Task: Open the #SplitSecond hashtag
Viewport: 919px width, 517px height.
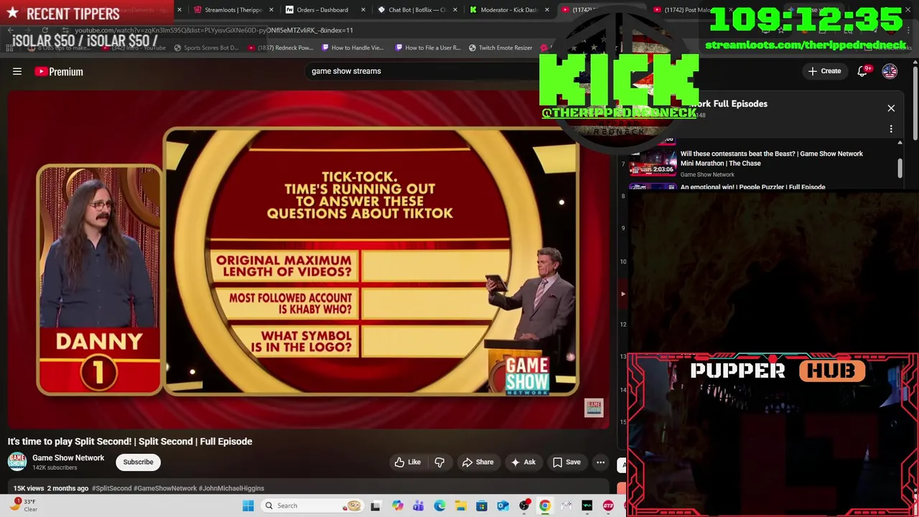Action: [x=111, y=488]
